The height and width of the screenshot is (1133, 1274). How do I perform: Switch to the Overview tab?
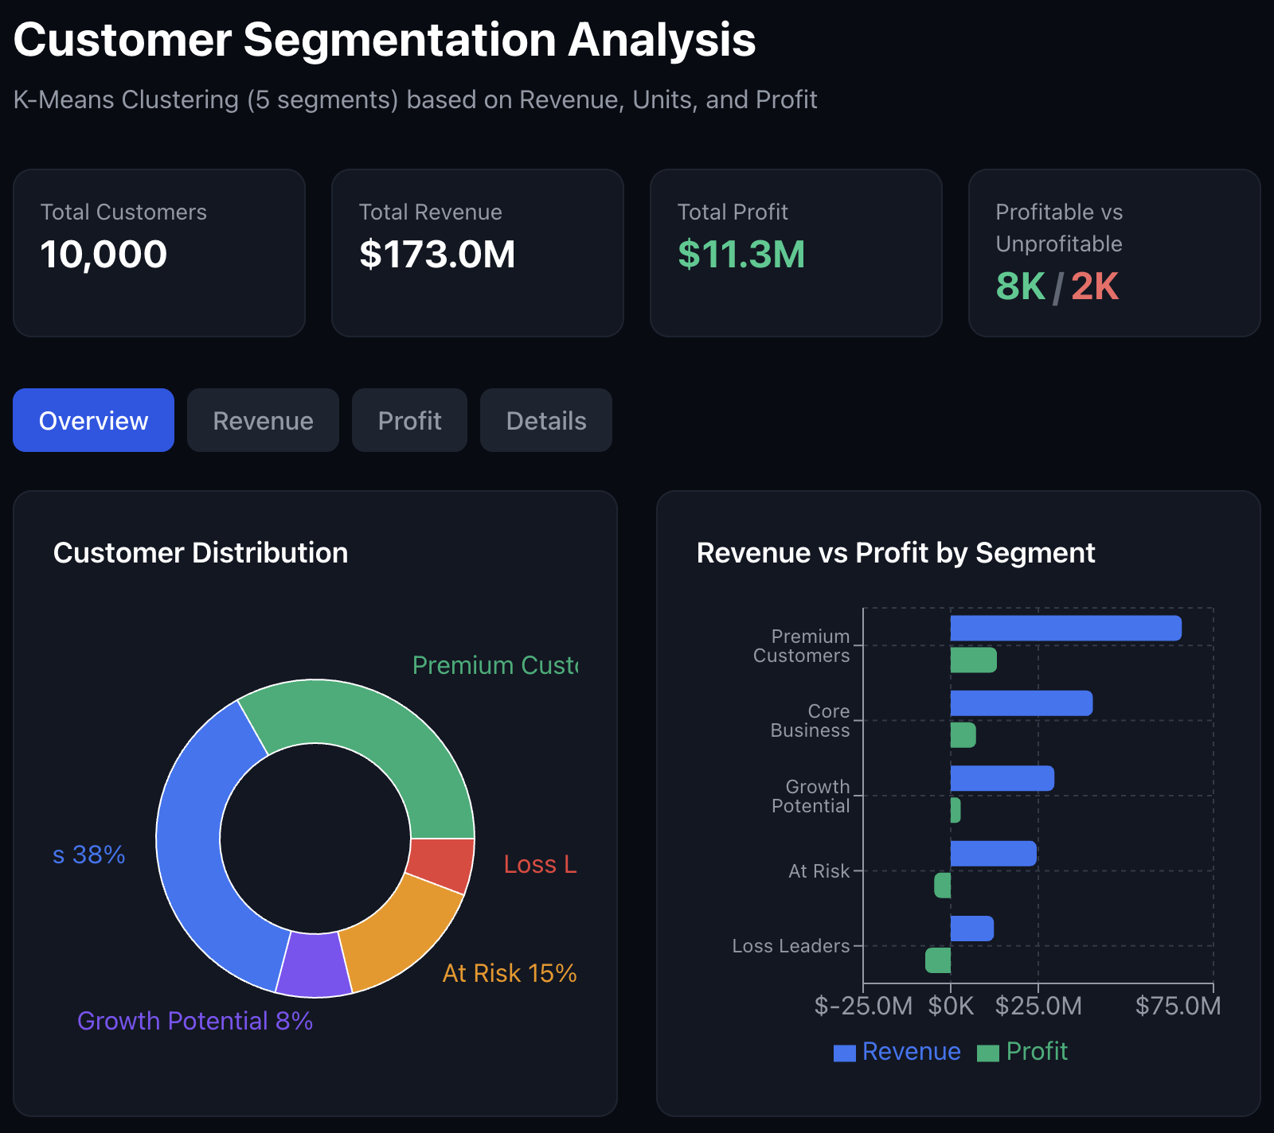(x=93, y=420)
